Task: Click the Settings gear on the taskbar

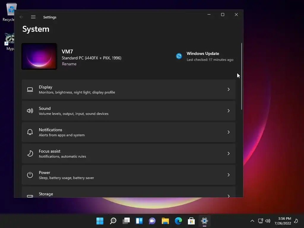Action: click(204, 221)
